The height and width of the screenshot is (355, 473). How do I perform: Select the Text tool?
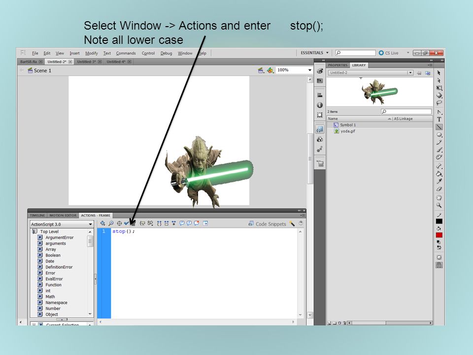439,119
